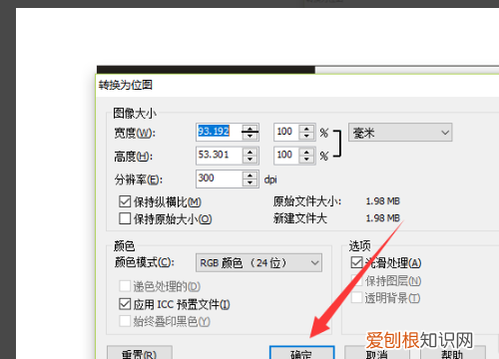
Task: Uncheck 保持纵横比 maintain aspect ratio
Action: pos(125,201)
